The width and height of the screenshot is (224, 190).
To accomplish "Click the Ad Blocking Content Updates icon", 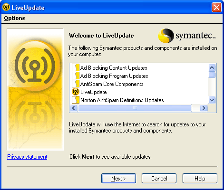I will tap(76, 68).
